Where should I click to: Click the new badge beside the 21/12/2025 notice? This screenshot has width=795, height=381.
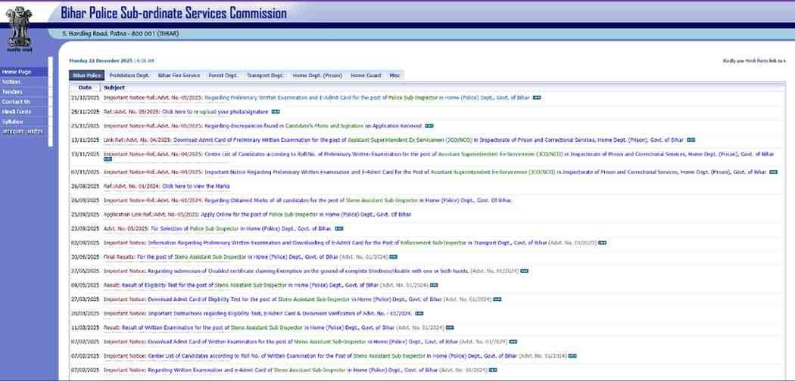tap(537, 98)
